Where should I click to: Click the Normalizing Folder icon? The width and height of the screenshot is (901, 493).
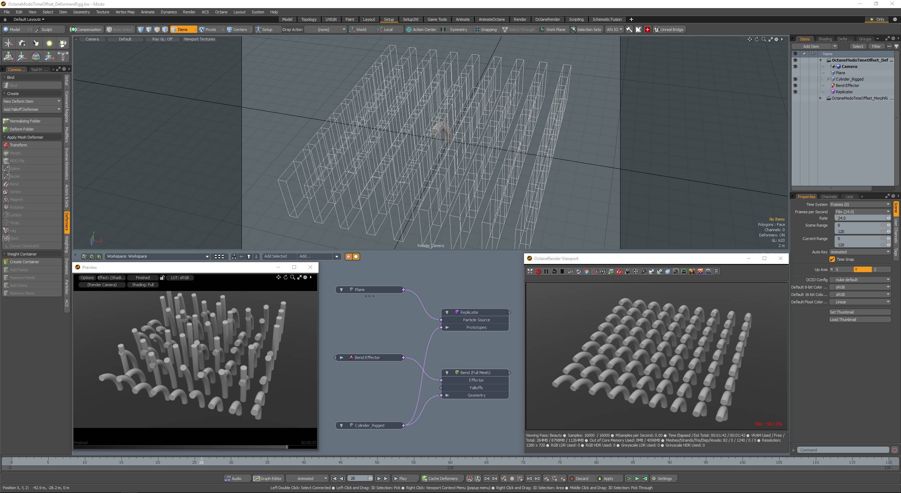point(6,121)
